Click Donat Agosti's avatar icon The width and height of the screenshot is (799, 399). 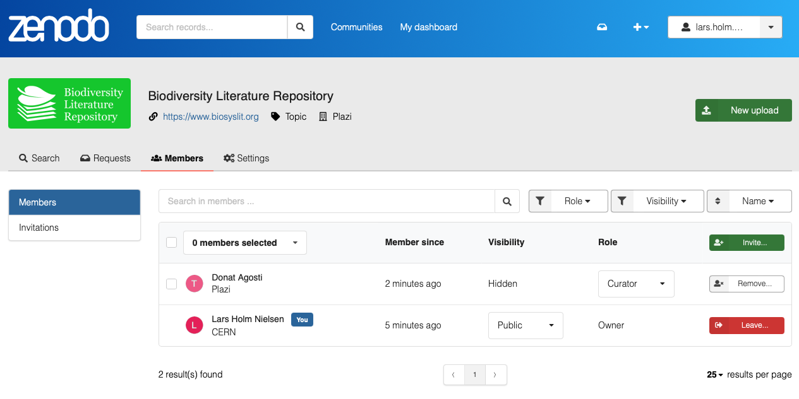point(194,284)
